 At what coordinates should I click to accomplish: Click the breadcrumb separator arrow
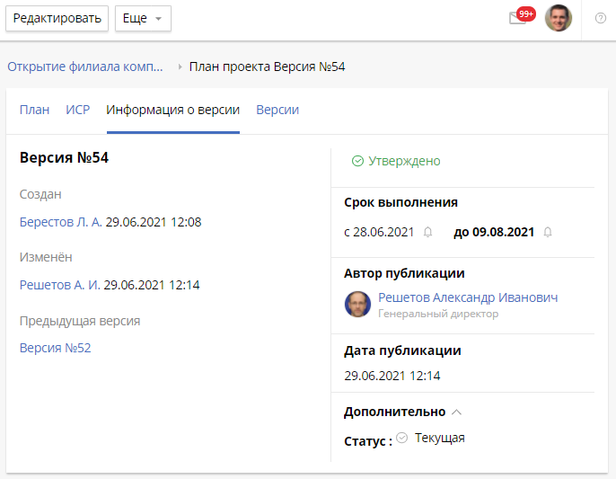[180, 67]
